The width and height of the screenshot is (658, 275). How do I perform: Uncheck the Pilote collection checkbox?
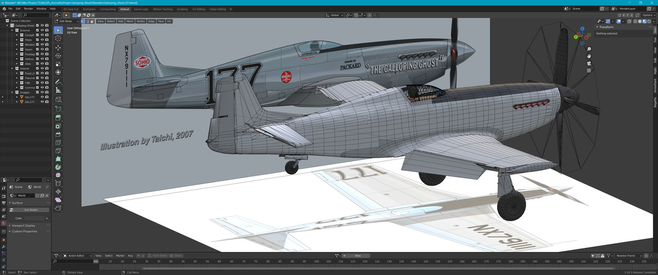click(x=38, y=40)
